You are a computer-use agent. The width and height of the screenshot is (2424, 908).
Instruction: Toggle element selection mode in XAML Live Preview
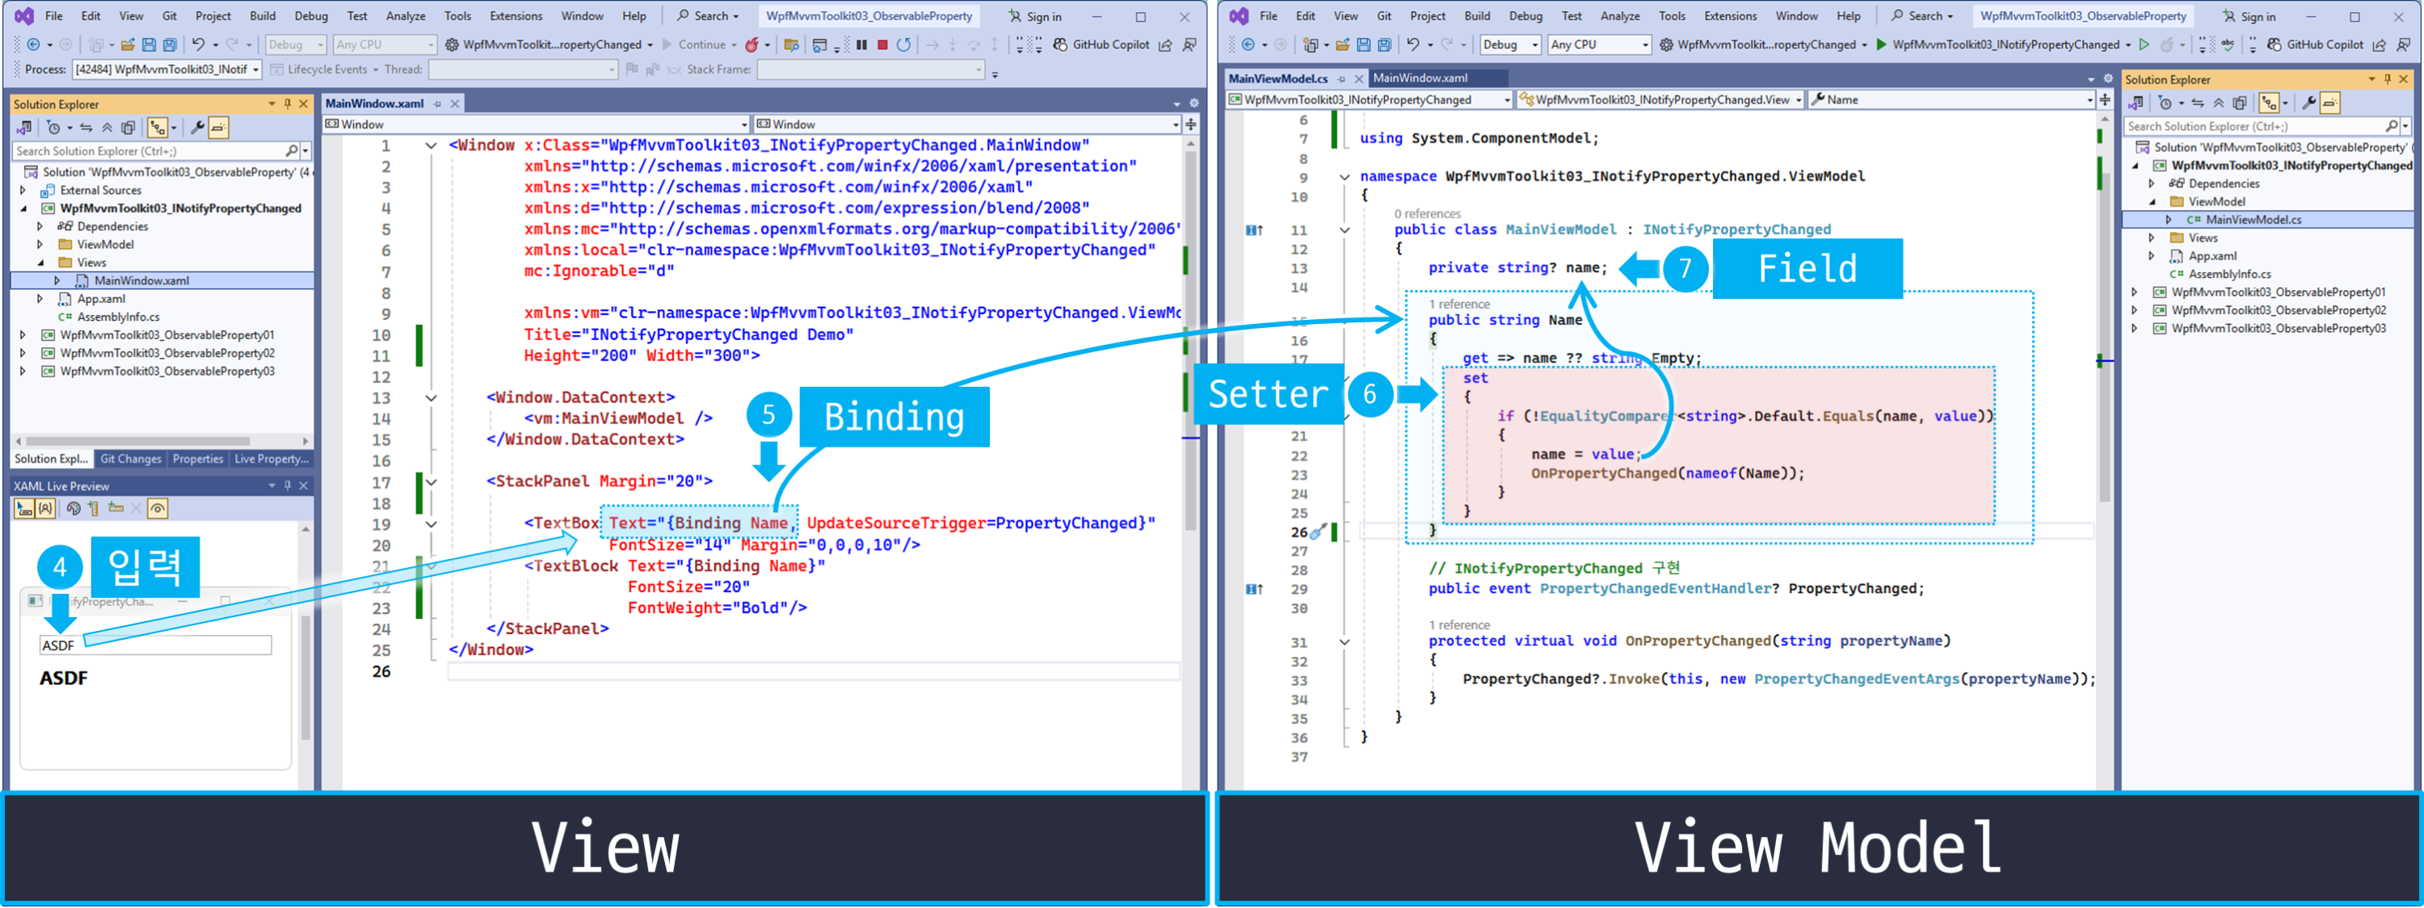pos(23,508)
